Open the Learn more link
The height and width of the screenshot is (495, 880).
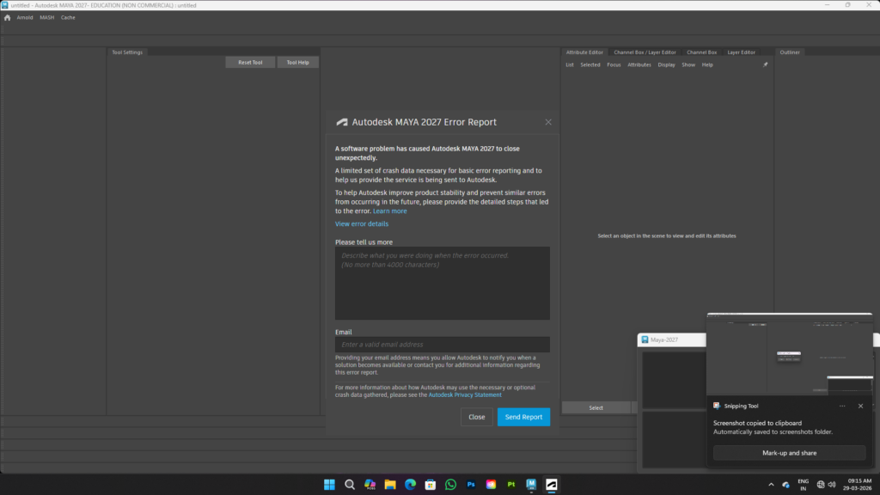[x=390, y=211]
